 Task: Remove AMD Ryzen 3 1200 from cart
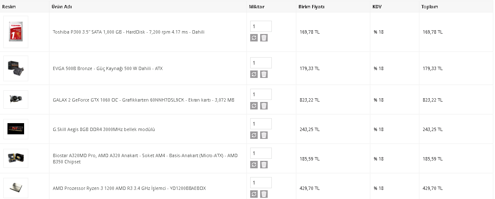(264, 194)
